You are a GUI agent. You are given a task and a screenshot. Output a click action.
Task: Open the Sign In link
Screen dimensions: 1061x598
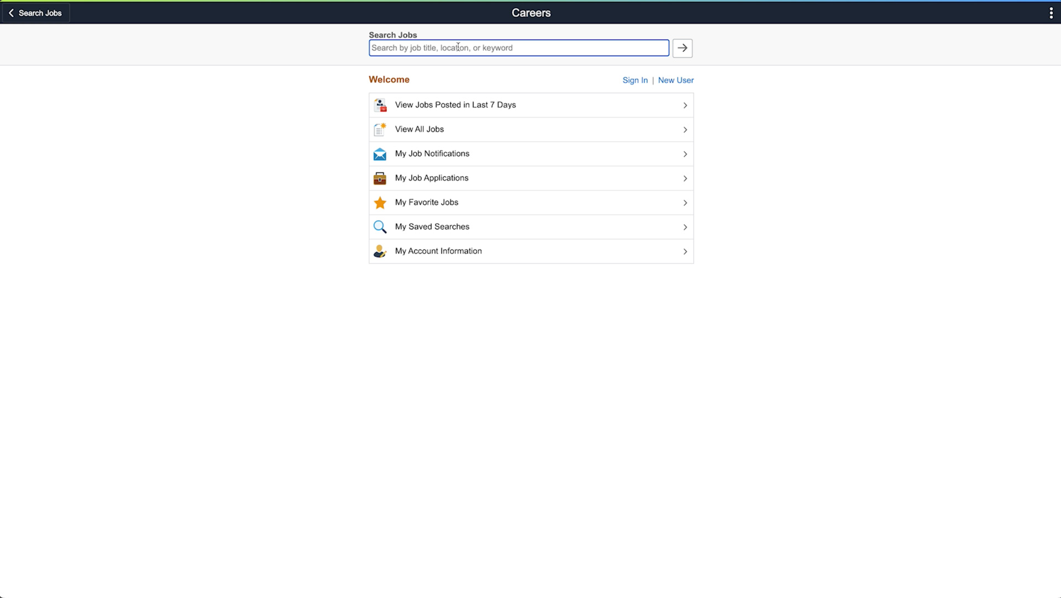click(634, 80)
